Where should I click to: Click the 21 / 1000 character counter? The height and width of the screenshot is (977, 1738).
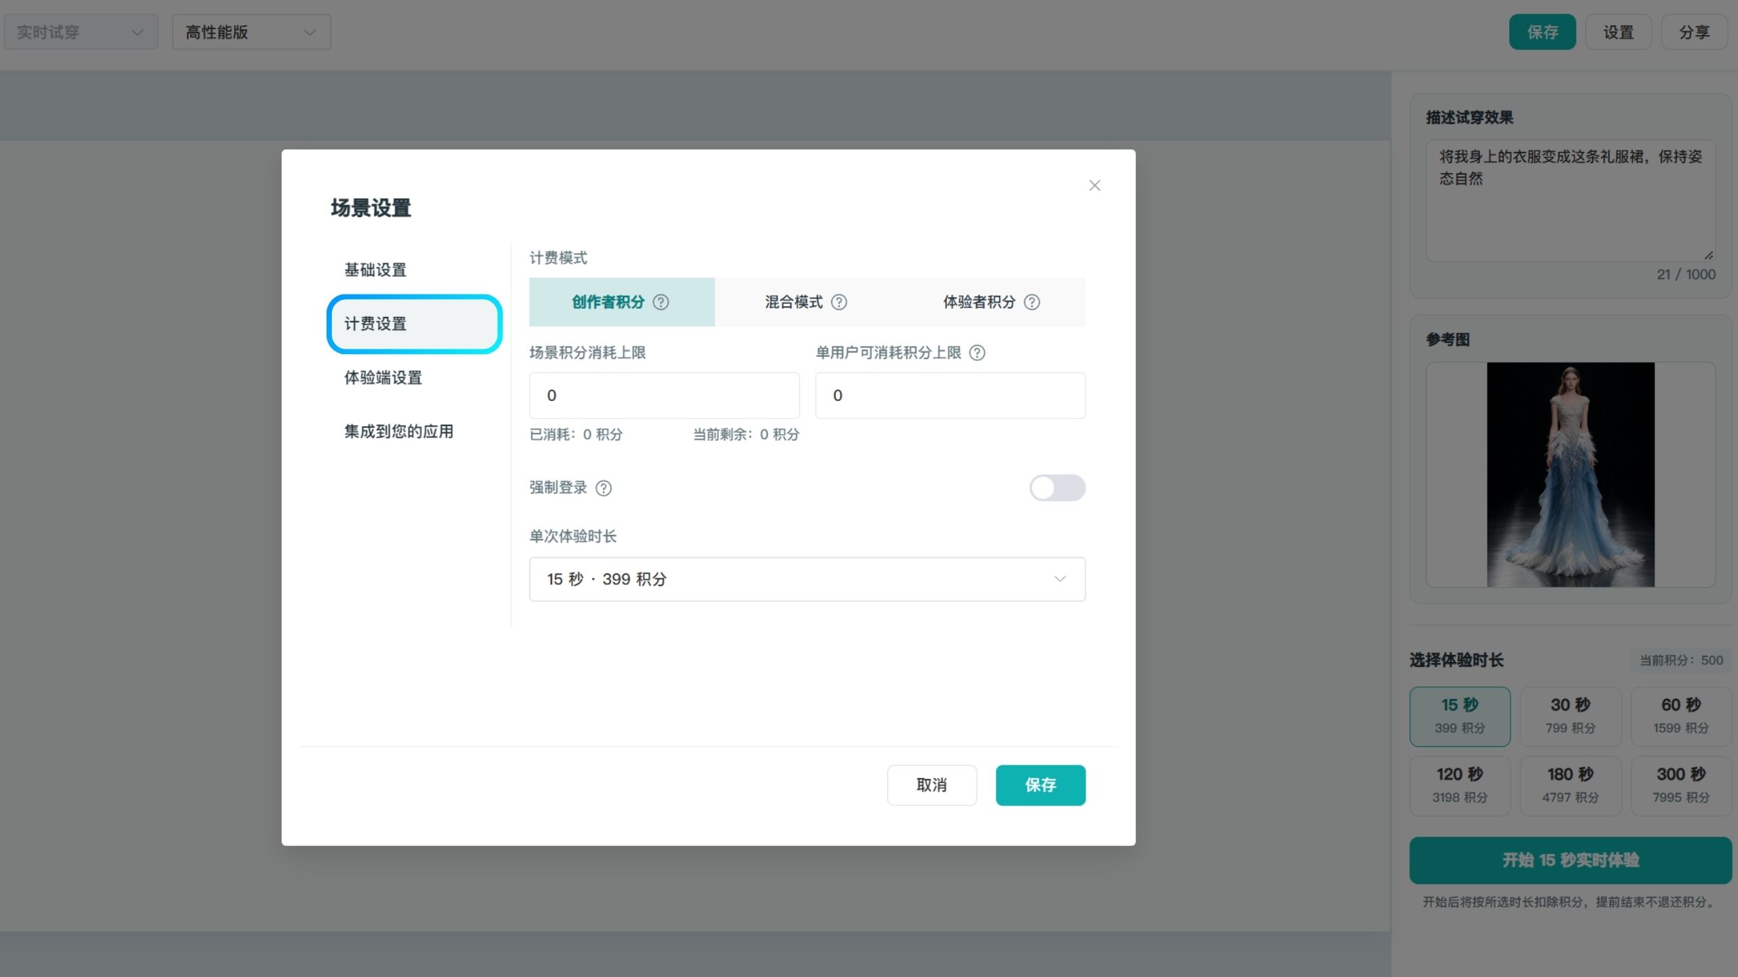(1686, 275)
